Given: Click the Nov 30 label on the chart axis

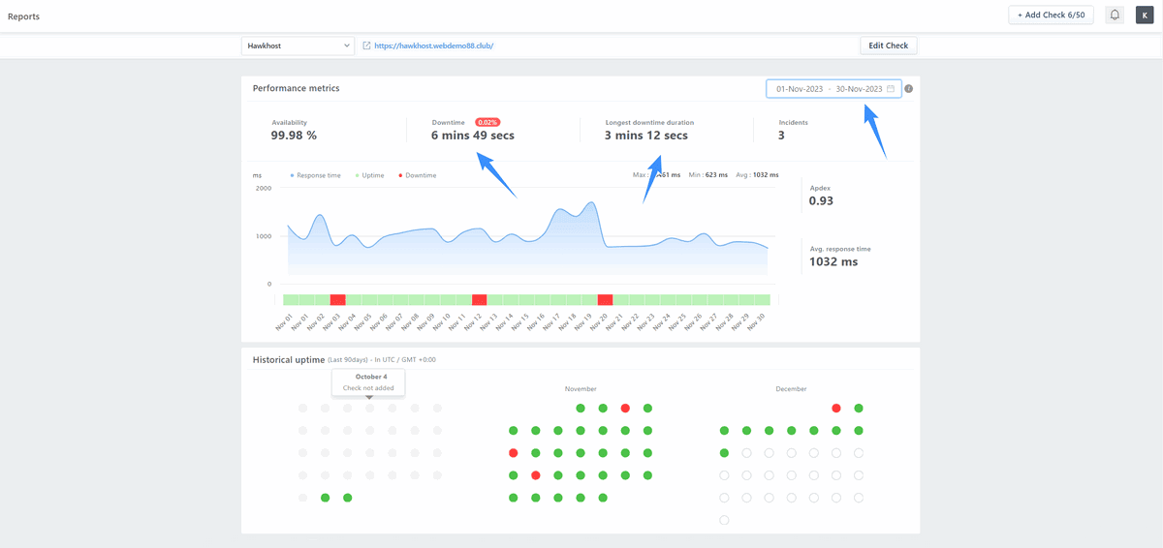Looking at the screenshot, I should tap(756, 322).
